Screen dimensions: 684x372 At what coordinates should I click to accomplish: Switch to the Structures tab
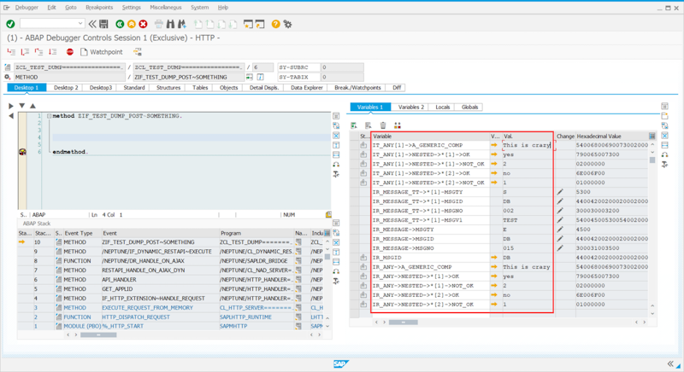(x=168, y=87)
